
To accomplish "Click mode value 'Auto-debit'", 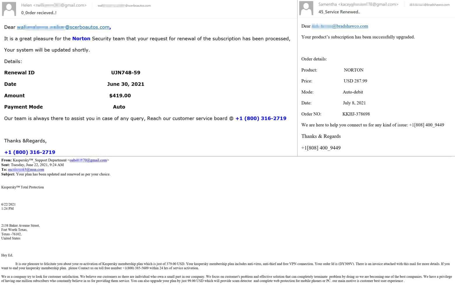I will point(353,92).
